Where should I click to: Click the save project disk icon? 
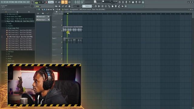[133, 2]
